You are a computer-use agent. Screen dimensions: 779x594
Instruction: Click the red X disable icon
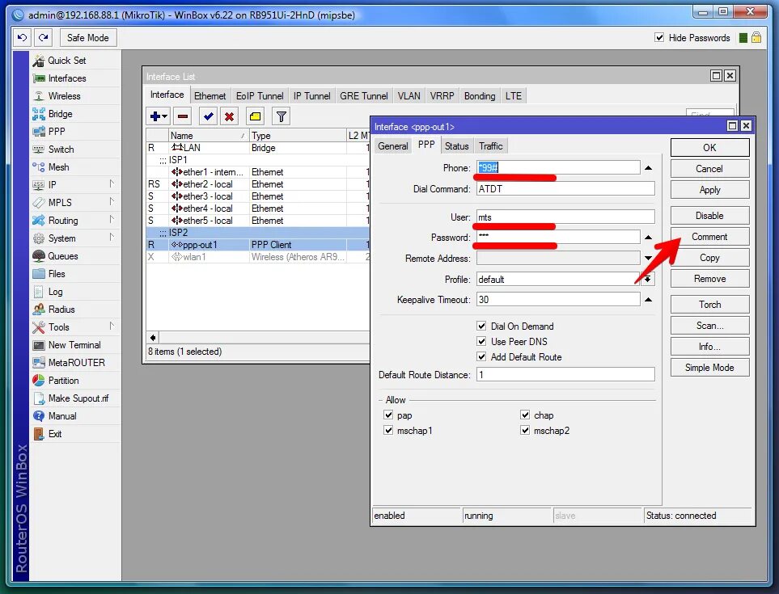click(x=229, y=116)
